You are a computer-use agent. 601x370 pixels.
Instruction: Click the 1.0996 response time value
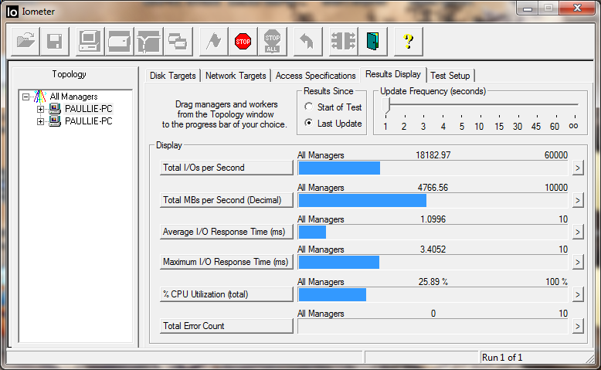433,219
